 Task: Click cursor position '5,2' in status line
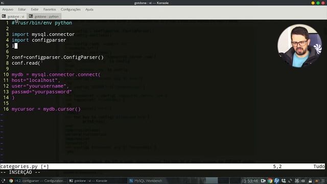click(x=277, y=167)
